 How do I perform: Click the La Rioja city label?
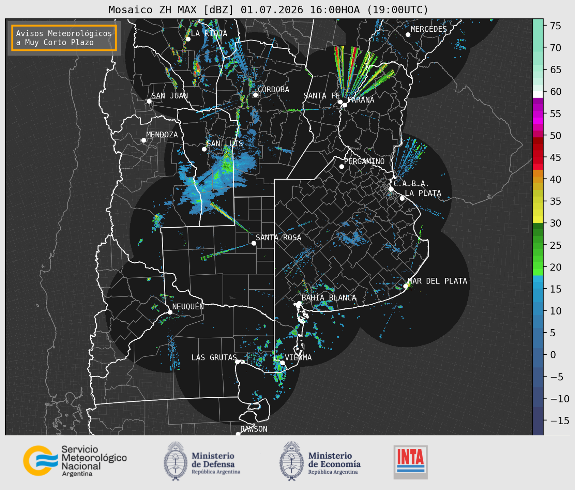pos(209,33)
